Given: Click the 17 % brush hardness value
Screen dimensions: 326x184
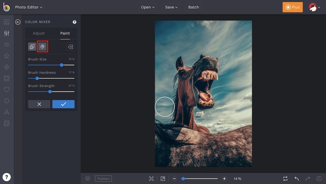Looking at the screenshot, I should tap(72, 72).
